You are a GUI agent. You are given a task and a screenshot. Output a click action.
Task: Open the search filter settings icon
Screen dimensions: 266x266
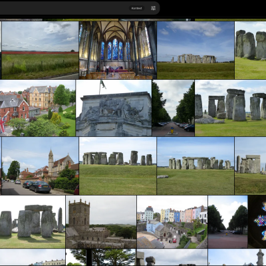[153, 8]
